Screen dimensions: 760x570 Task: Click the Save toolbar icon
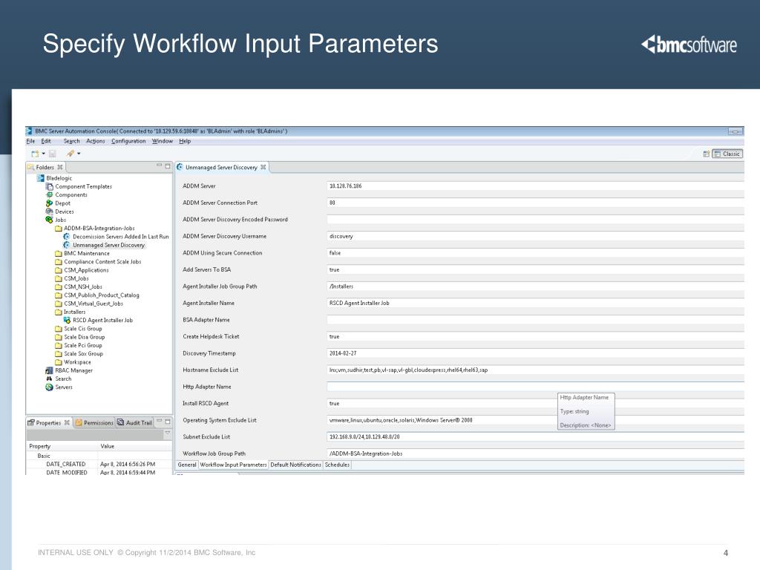pyautogui.click(x=53, y=154)
